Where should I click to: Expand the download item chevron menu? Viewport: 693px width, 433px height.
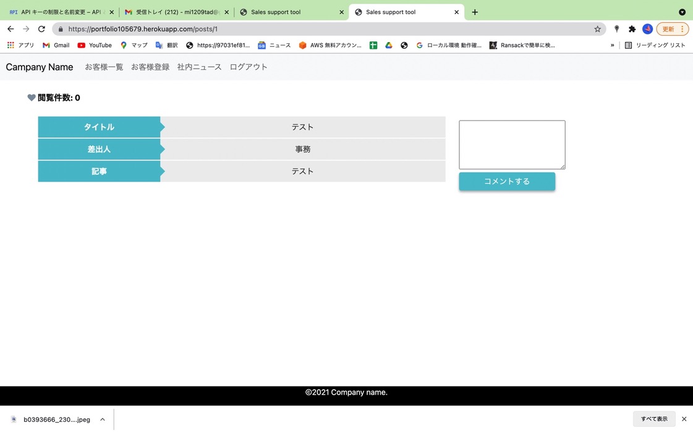click(103, 419)
